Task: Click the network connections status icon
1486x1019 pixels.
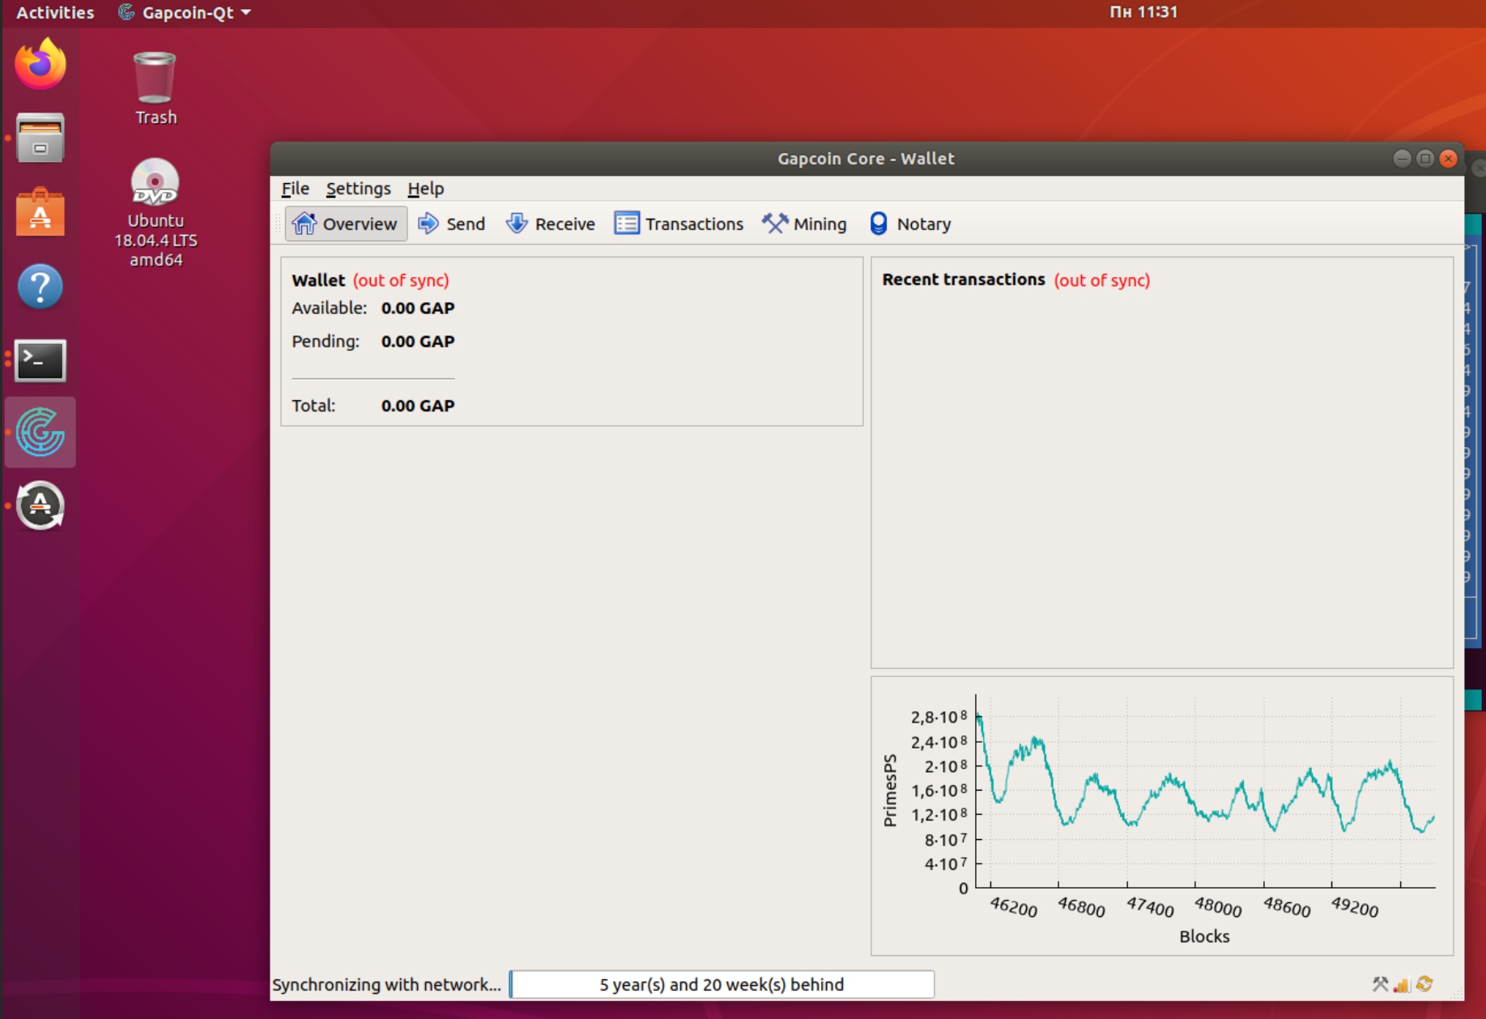Action: (1402, 984)
